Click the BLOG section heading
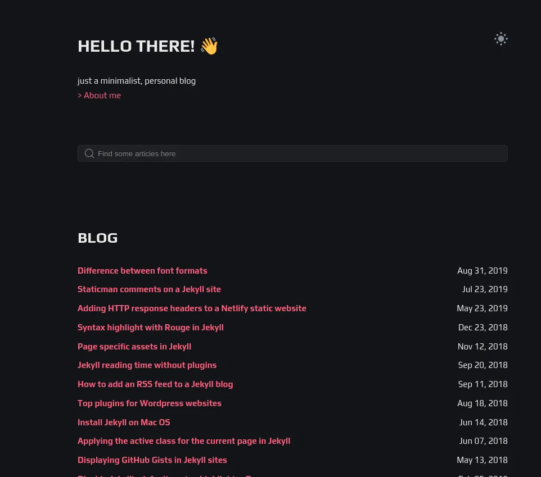 click(x=98, y=238)
